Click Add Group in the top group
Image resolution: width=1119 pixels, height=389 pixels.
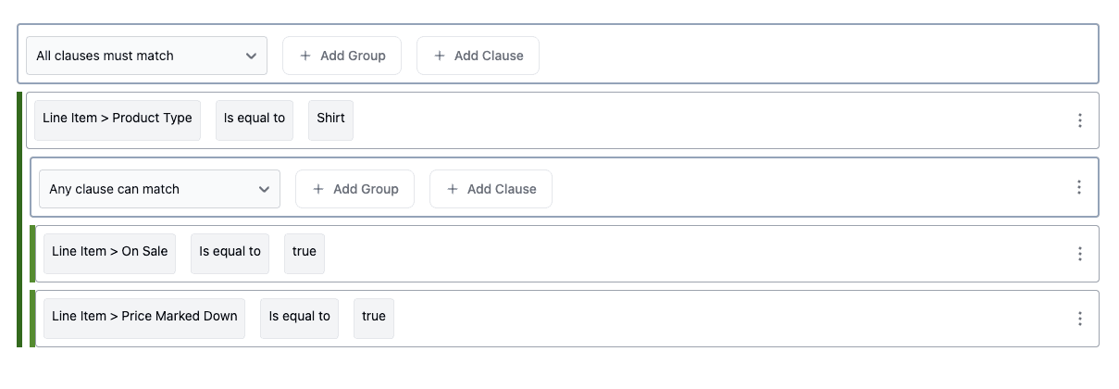[x=342, y=56]
